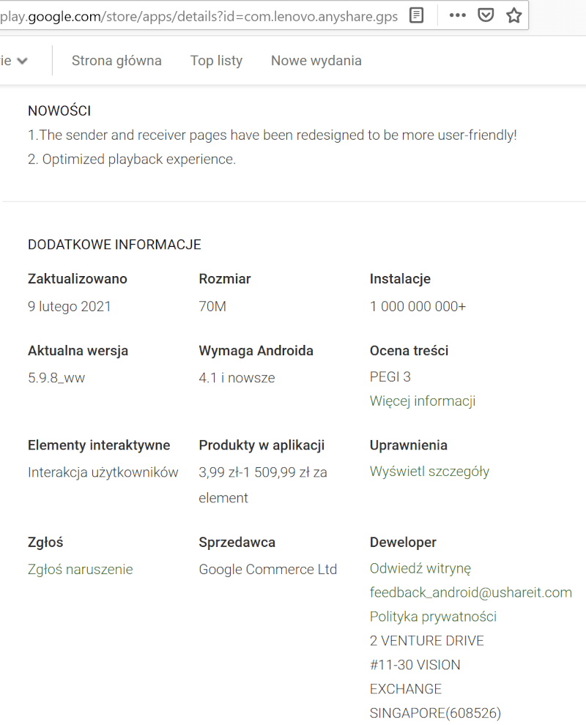This screenshot has height=725, width=586.
Task: Click the version number 5.9.8_ww
Action: click(56, 378)
